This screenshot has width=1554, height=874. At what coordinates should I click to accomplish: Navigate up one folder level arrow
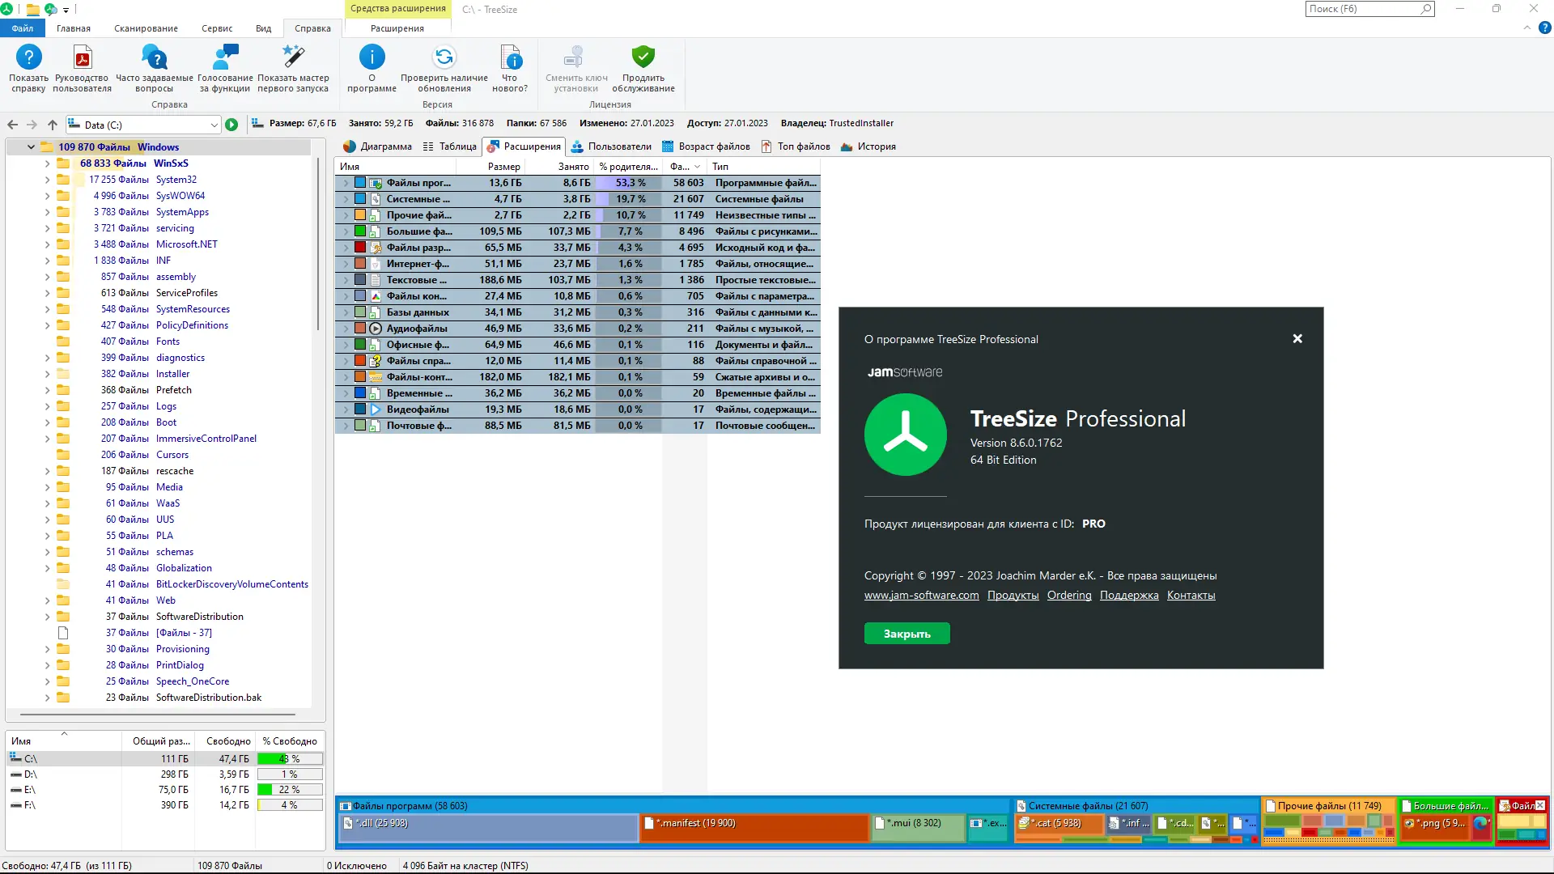[53, 125]
